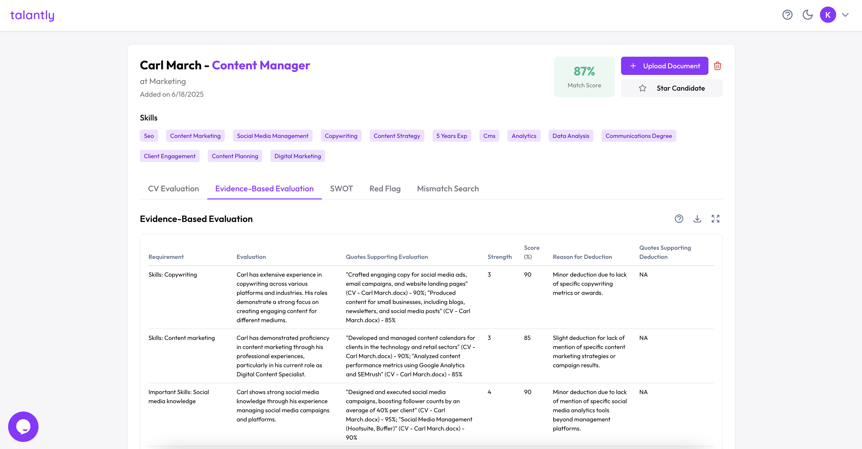Select the Communications Degree skill tag
Viewport: 862px width, 449px height.
[638, 136]
